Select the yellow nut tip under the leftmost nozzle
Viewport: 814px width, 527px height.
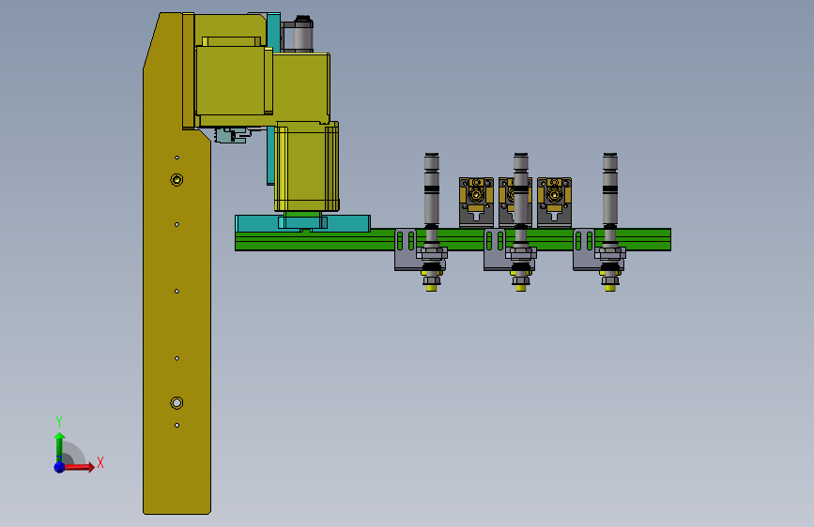pos(431,287)
